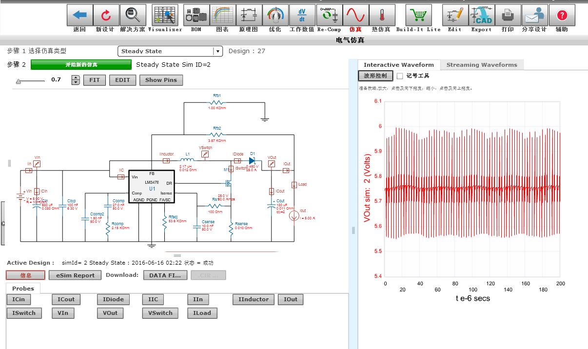
Task: Open the Re-Comp icon
Action: pos(329,16)
